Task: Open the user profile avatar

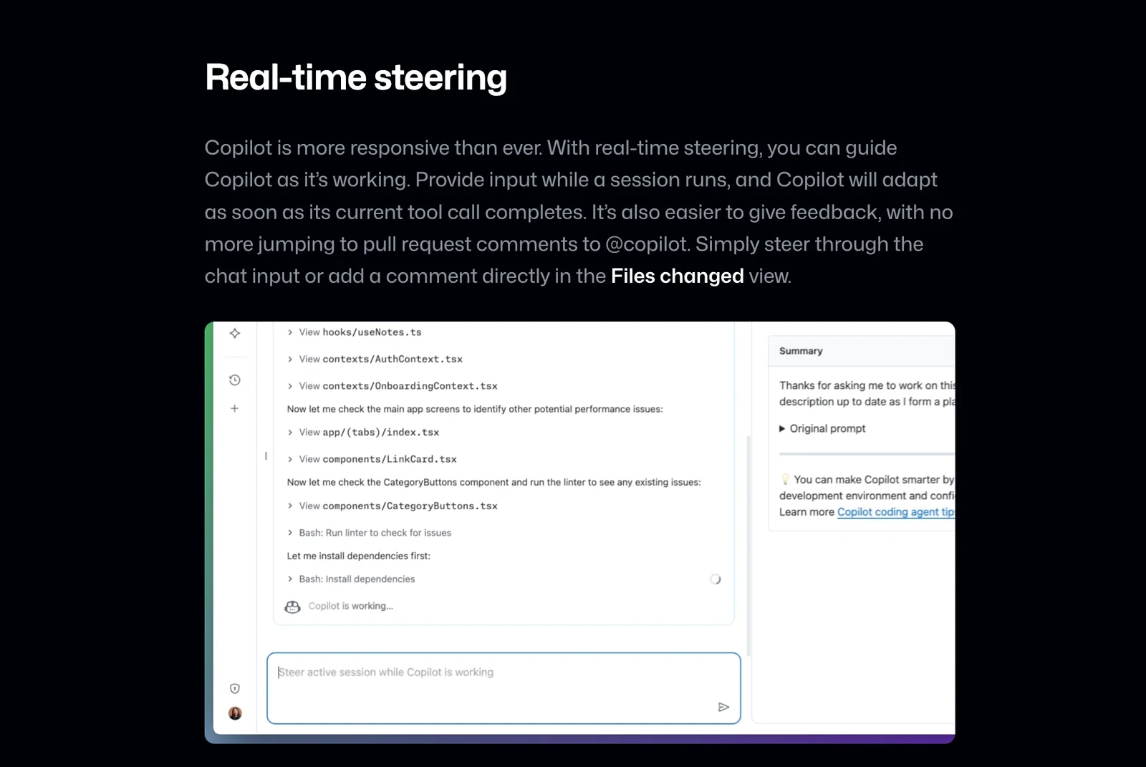Action: (x=235, y=713)
